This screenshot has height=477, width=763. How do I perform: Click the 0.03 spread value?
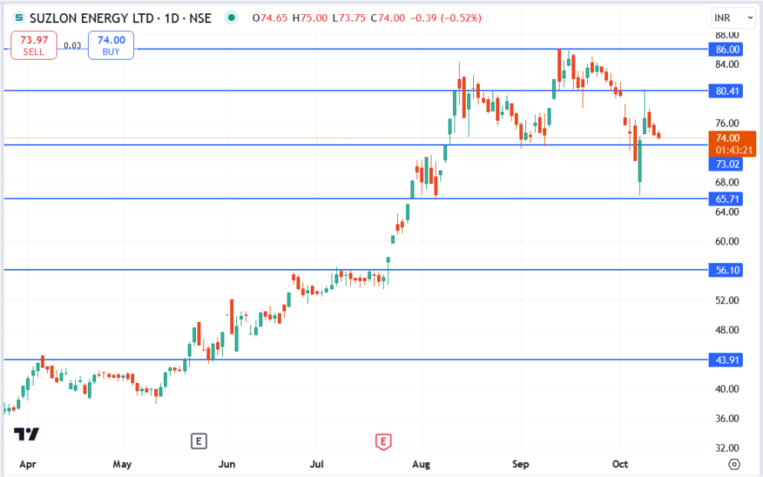coord(72,45)
